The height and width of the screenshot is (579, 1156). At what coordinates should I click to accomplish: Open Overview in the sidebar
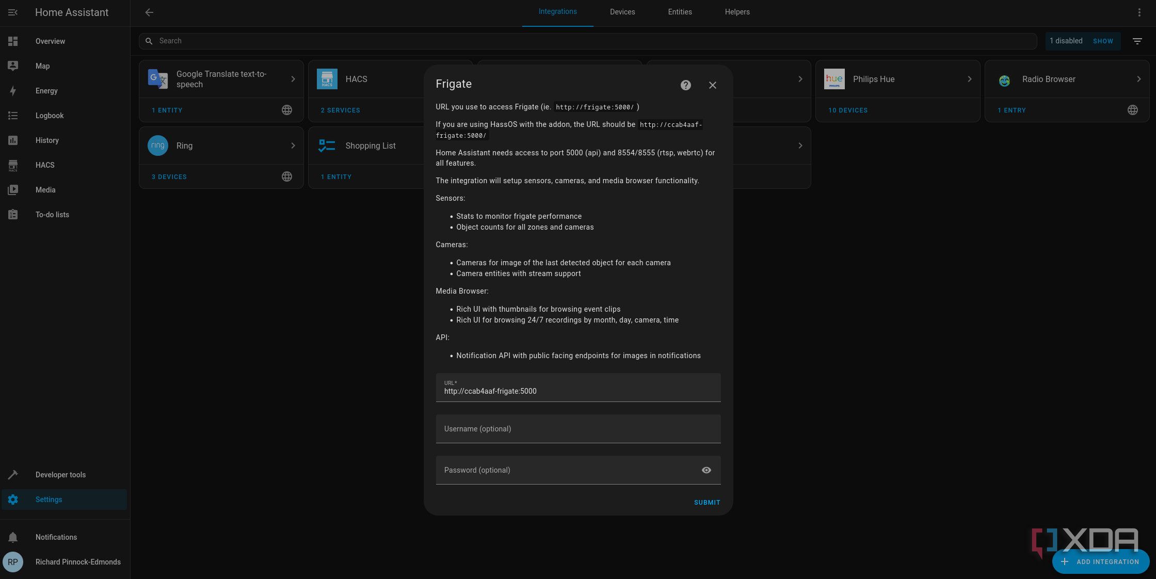pos(64,41)
